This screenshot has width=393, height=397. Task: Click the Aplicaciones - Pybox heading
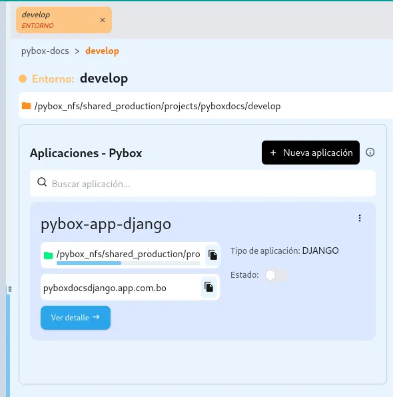click(86, 153)
